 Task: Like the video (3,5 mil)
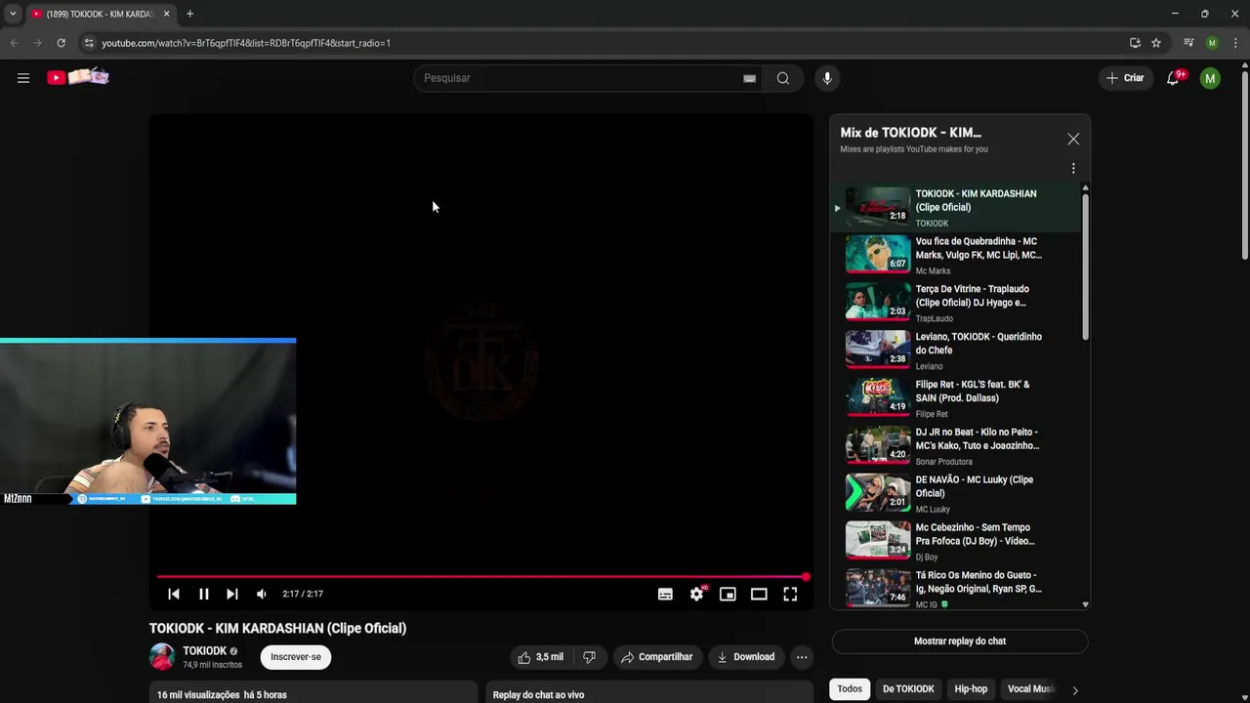540,657
